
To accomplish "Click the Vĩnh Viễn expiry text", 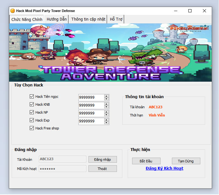I will click(x=157, y=115).
